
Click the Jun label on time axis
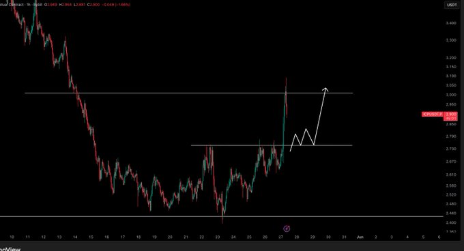360,237
